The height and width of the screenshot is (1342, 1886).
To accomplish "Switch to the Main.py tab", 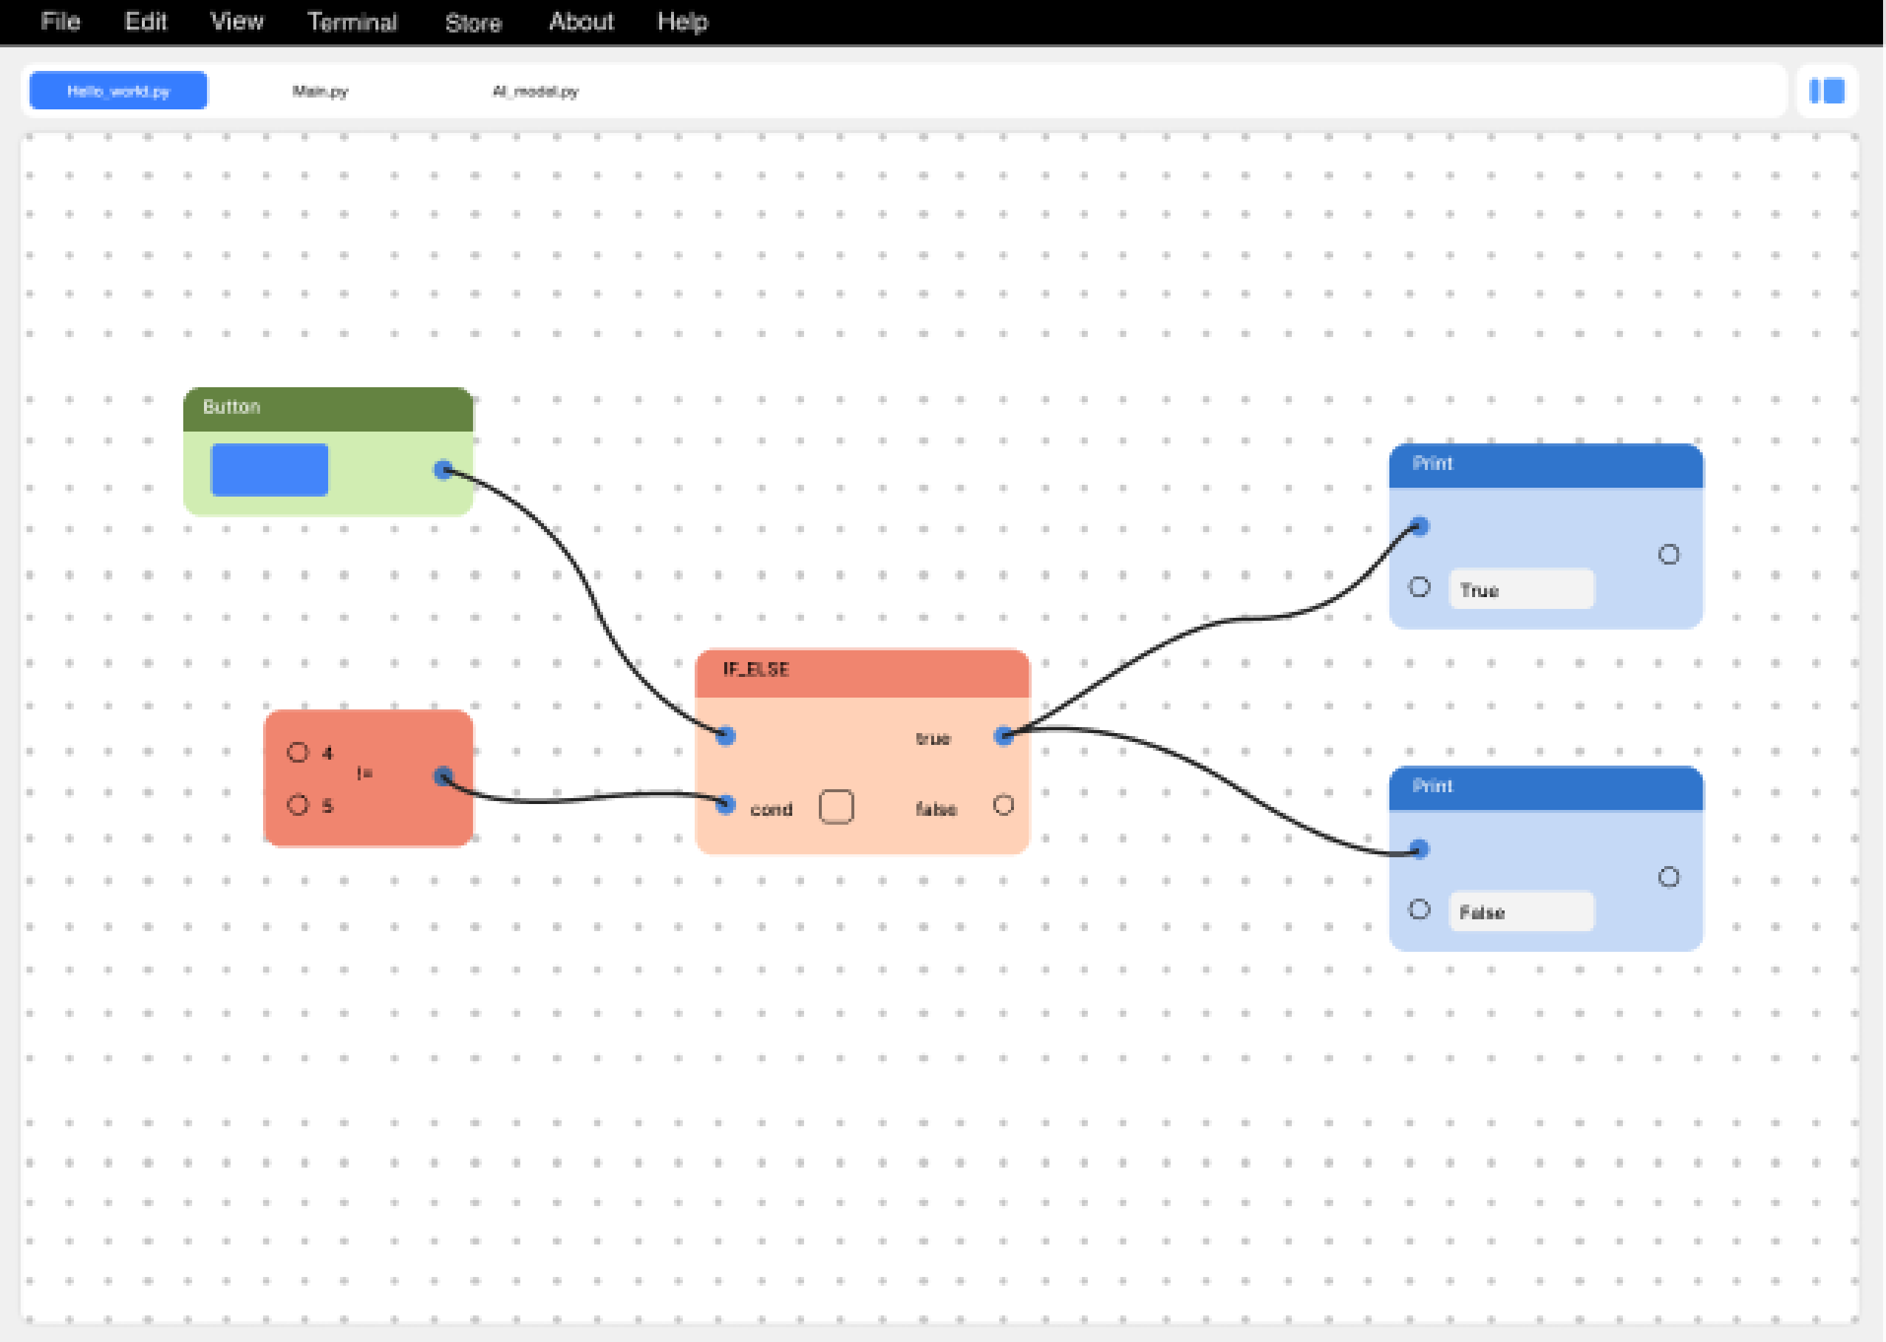I will pos(320,91).
